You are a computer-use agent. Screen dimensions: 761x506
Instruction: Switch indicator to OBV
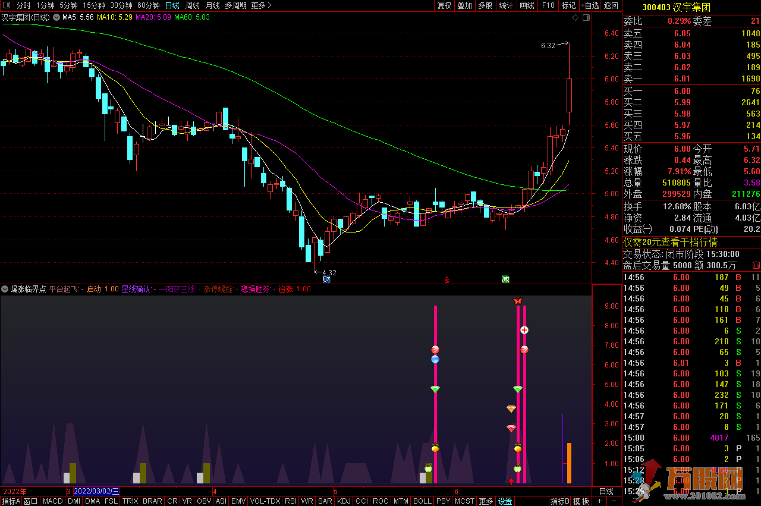coord(204,501)
